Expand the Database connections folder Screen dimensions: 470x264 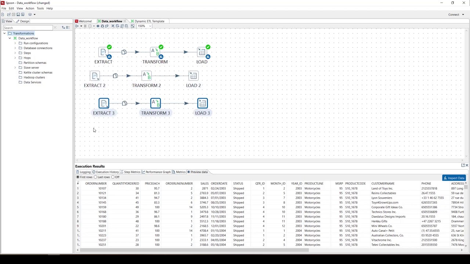coord(15,48)
